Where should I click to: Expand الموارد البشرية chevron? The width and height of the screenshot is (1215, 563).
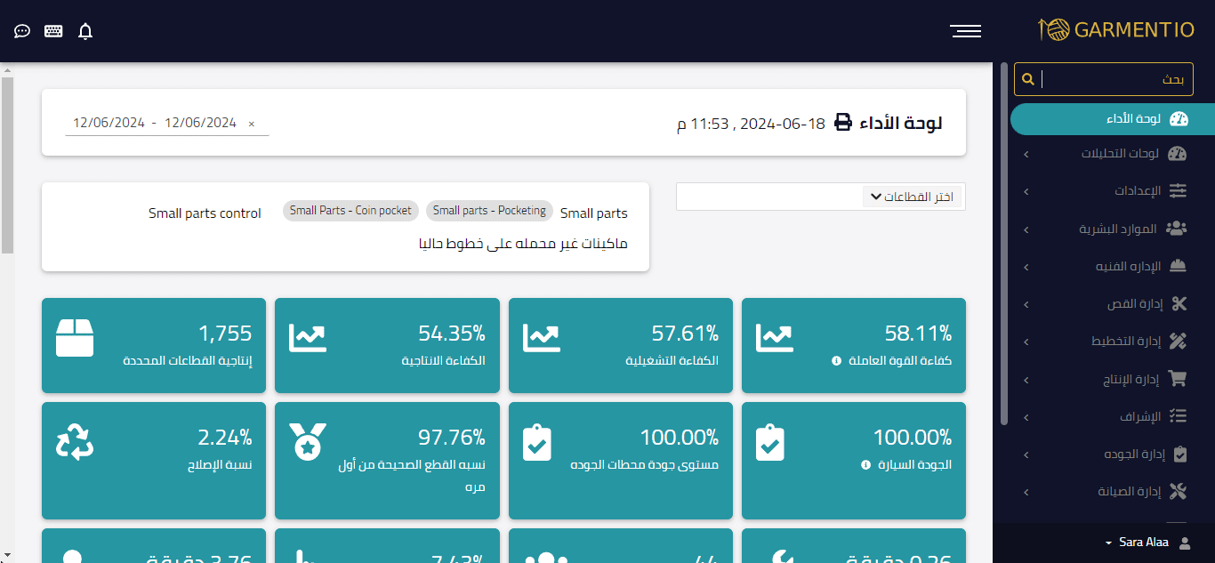coord(1026,229)
